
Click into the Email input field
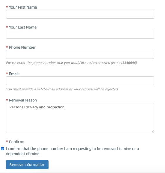pos(80,81)
